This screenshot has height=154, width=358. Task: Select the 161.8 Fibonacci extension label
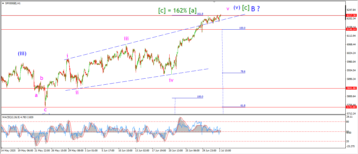(200, 14)
